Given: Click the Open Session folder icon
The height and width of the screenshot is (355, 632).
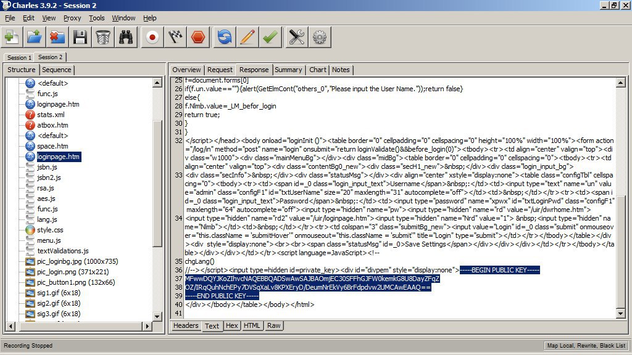Looking at the screenshot, I should [35, 38].
